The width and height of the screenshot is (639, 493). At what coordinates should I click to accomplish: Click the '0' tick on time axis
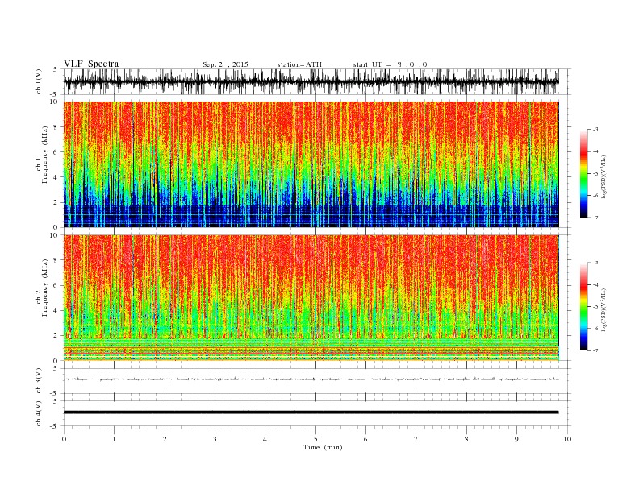64,439
